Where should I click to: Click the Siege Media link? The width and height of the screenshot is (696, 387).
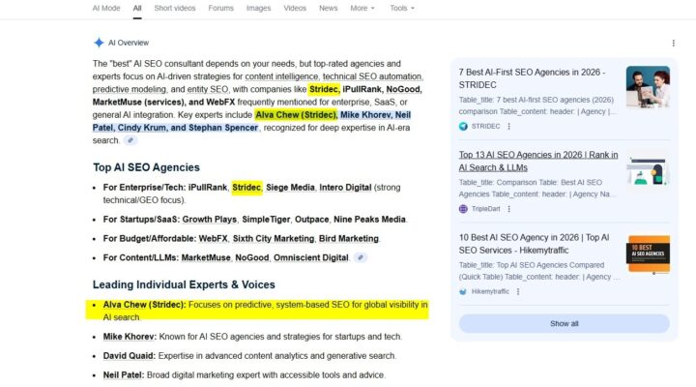point(290,188)
